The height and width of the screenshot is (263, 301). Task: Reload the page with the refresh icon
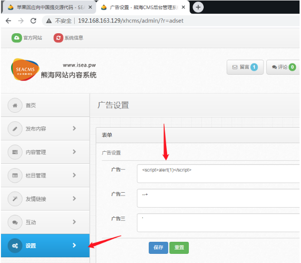coord(33,21)
